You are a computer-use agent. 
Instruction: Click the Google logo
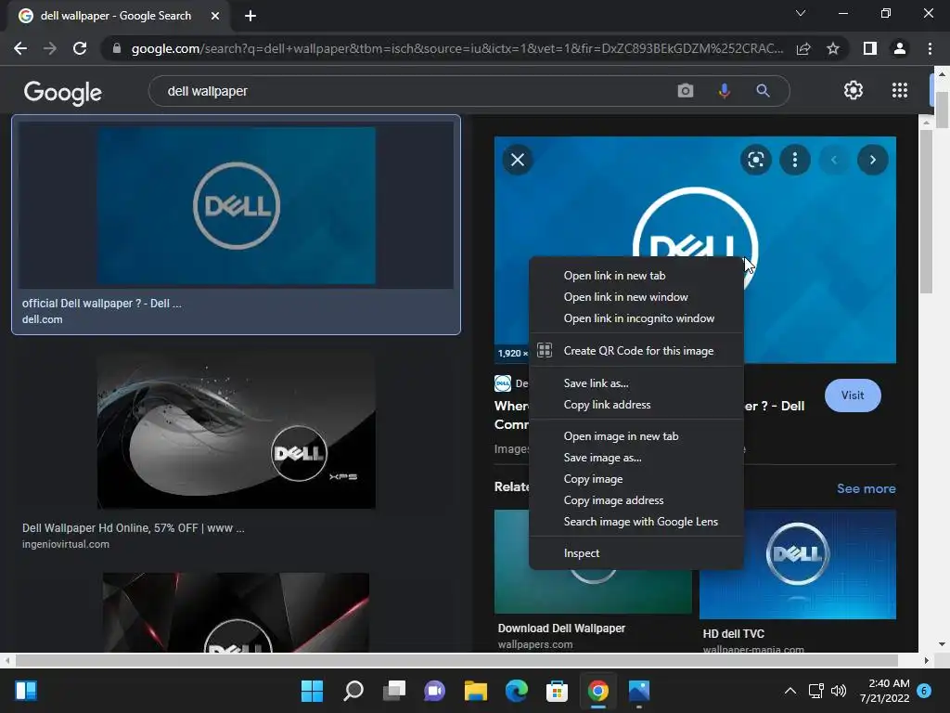(x=62, y=93)
